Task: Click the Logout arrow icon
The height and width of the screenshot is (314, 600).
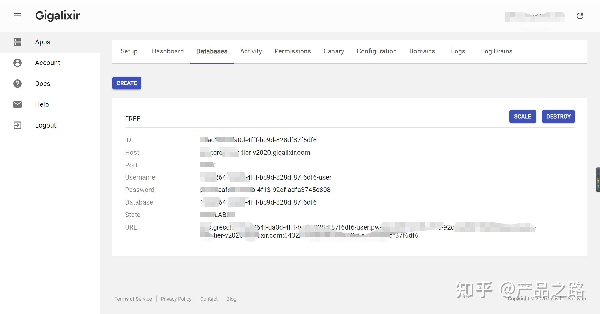Action: (x=17, y=125)
